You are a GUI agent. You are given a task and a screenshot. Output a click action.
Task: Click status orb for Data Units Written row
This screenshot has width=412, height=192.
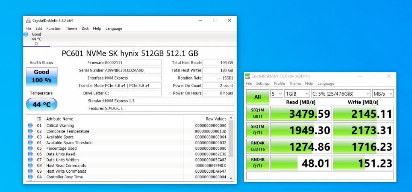[30, 160]
